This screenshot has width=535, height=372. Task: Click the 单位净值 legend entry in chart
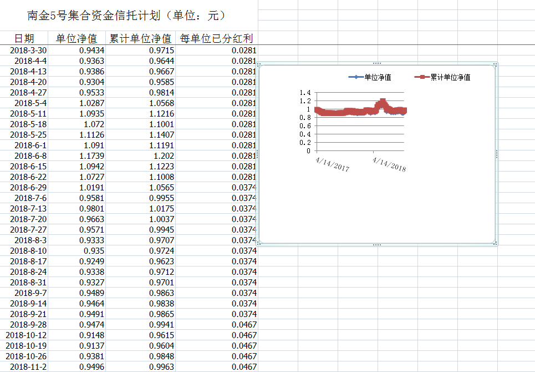(370, 77)
